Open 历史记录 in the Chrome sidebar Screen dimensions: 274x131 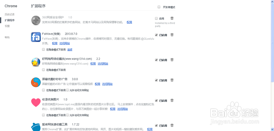click(x=10, y=14)
